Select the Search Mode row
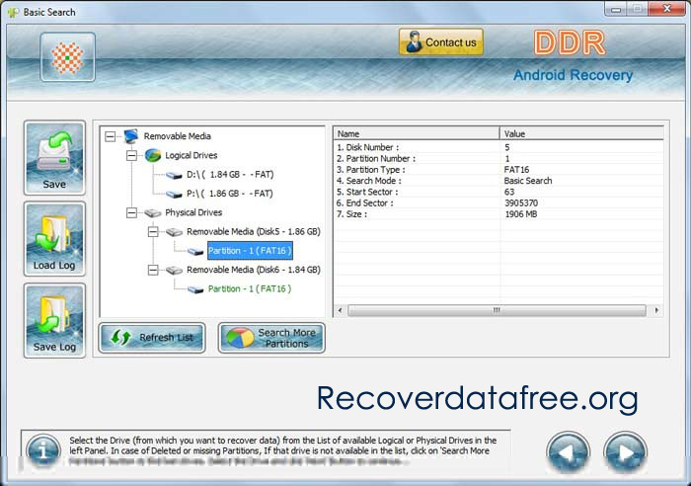 499,181
